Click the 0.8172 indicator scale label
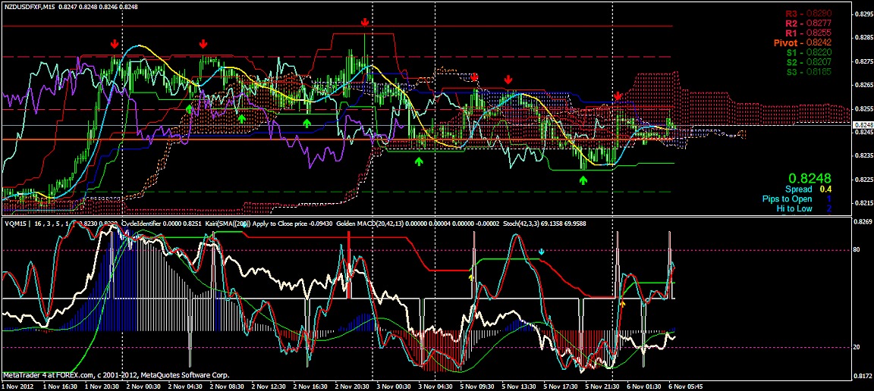Viewport: 874px width, 391px height. [x=862, y=375]
